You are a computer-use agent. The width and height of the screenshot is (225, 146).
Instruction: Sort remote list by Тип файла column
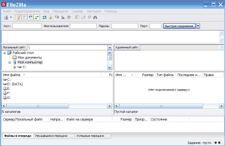pyautogui.click(x=165, y=75)
